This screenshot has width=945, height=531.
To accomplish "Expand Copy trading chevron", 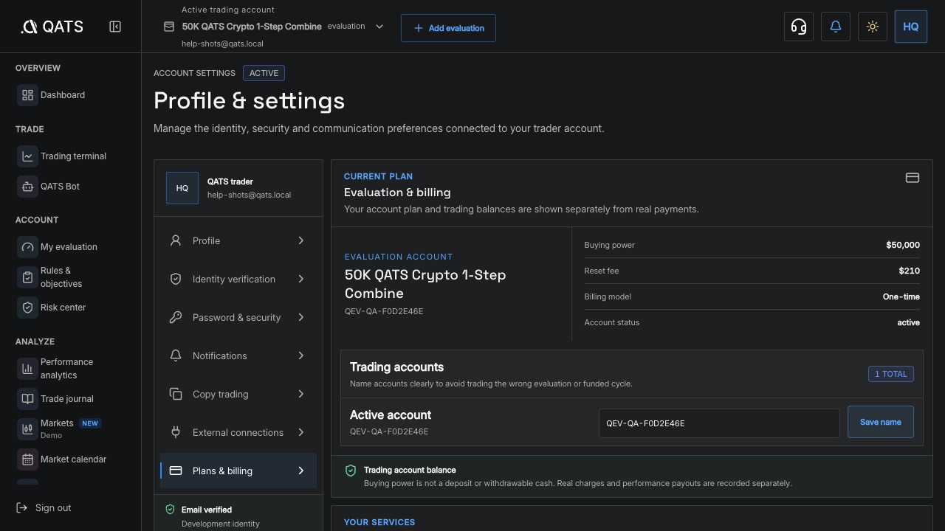I will click(301, 394).
